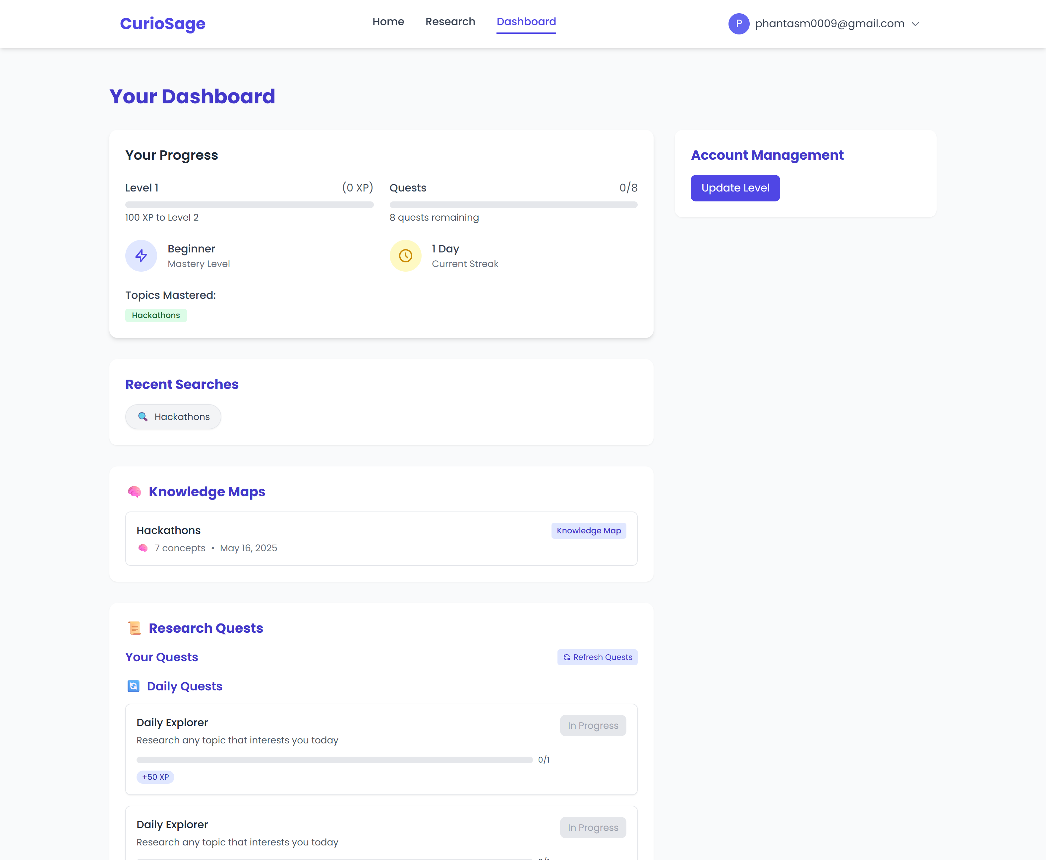Open the Research tab

450,22
